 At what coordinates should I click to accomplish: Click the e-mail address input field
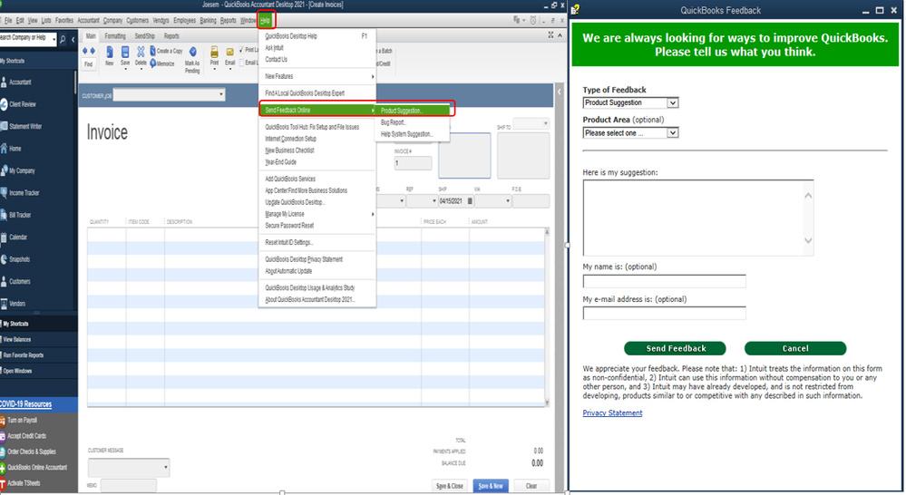(x=664, y=314)
